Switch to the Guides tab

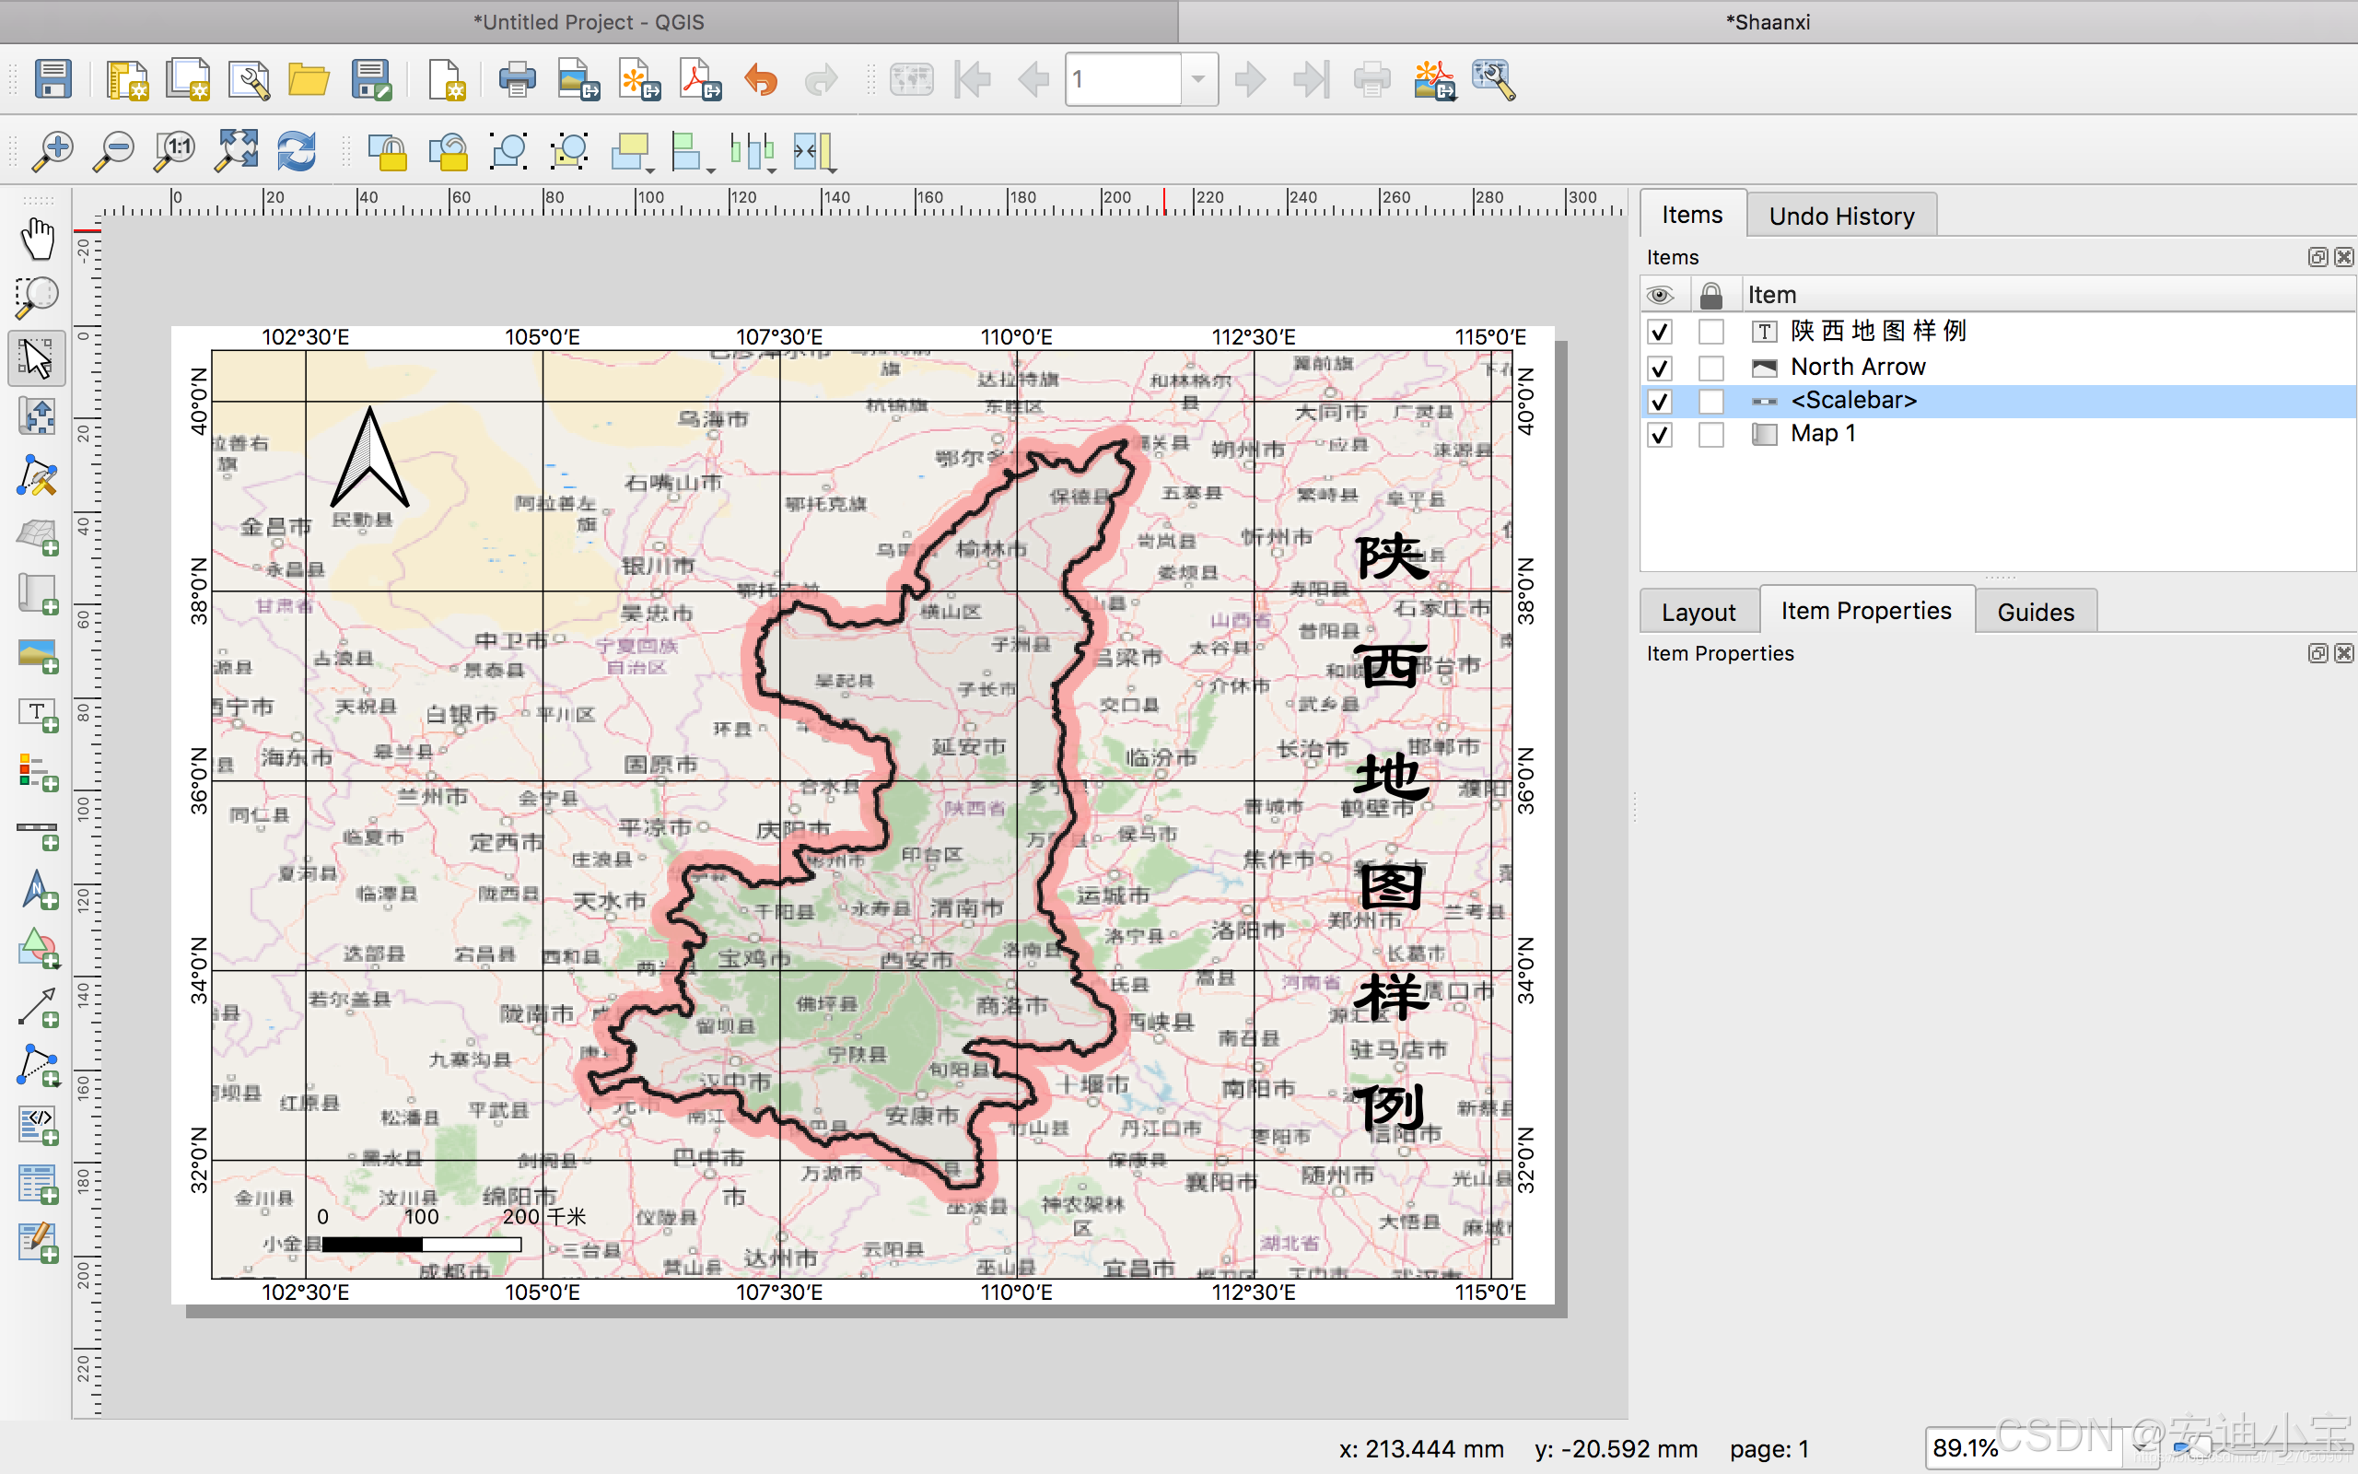tap(2035, 611)
